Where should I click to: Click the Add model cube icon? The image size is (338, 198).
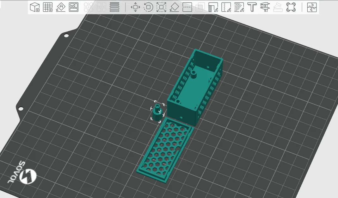[x=34, y=7]
